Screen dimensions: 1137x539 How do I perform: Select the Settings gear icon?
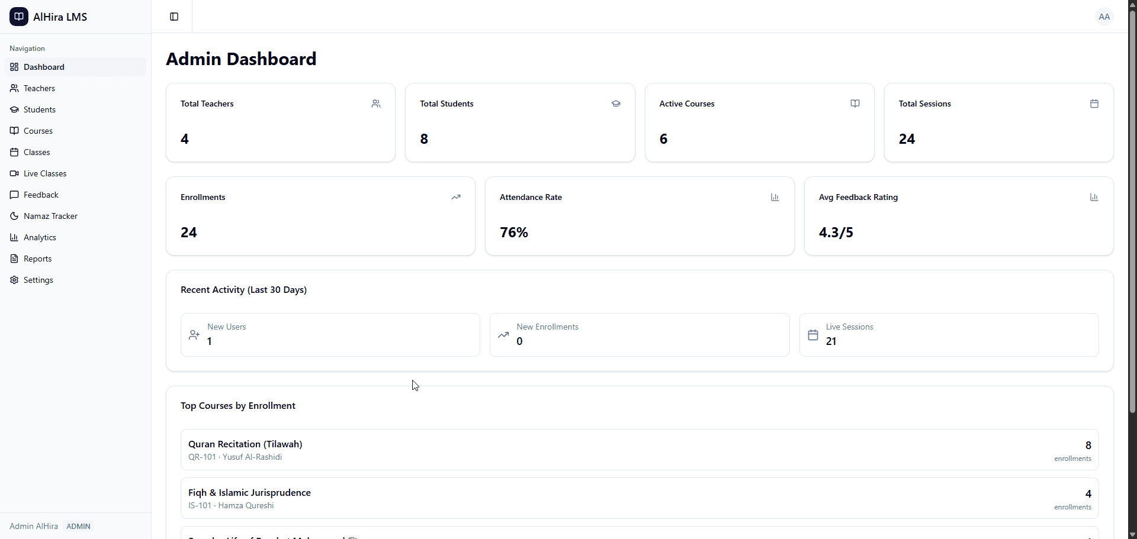click(14, 280)
